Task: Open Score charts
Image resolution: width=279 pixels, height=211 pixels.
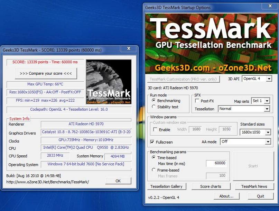Action: (x=211, y=186)
